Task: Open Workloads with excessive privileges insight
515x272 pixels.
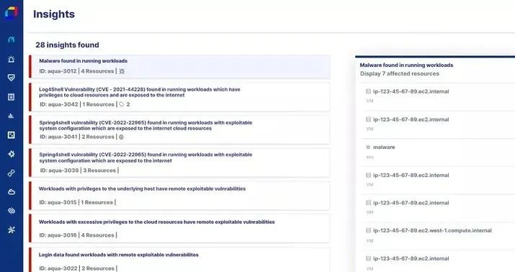Action: pyautogui.click(x=179, y=229)
